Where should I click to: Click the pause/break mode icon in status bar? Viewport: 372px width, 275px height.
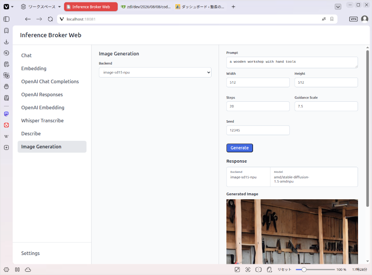click(x=17, y=269)
